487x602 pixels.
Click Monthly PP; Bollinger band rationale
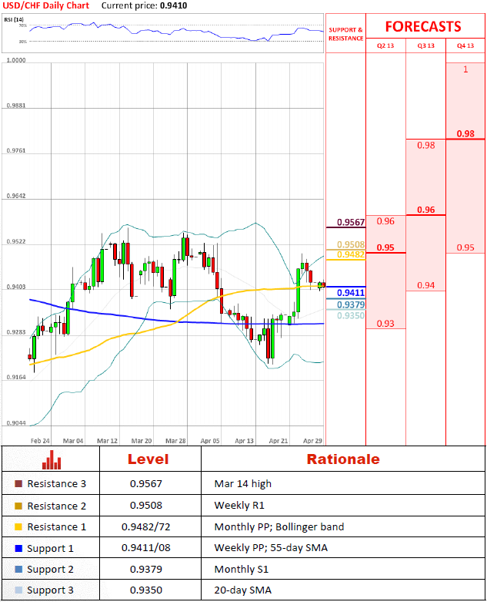pos(279,527)
